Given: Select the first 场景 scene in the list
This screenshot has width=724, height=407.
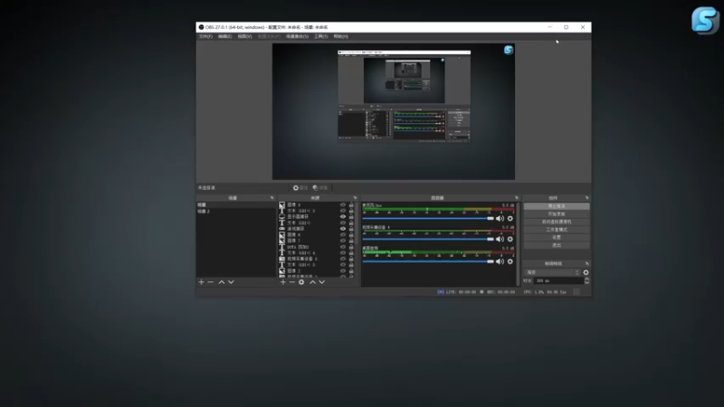Looking at the screenshot, I should point(236,205).
